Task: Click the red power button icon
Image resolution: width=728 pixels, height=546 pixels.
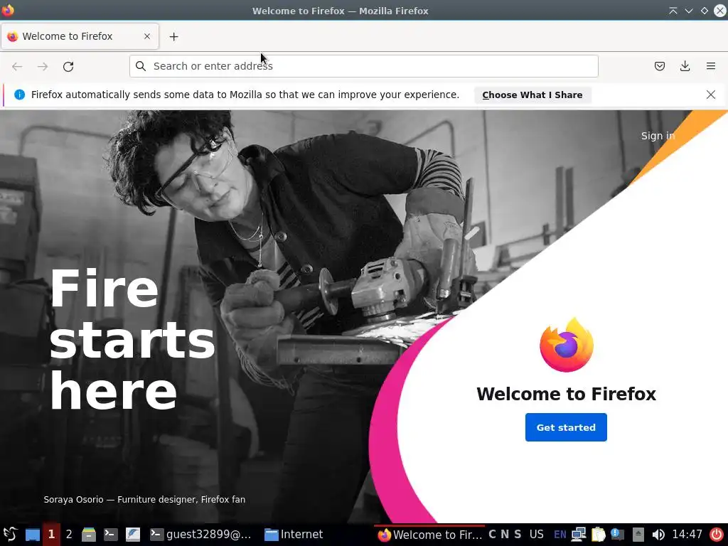Action: click(717, 535)
